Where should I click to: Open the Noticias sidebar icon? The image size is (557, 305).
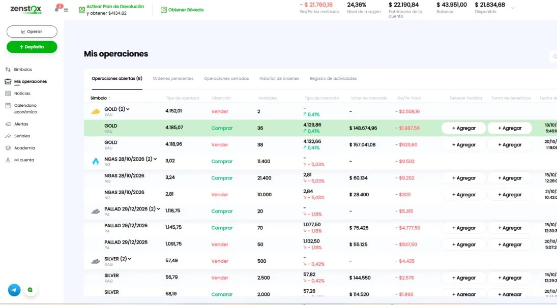(x=8, y=94)
